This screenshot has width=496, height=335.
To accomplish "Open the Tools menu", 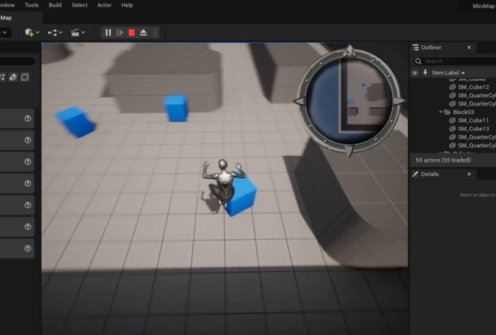I will coord(32,5).
